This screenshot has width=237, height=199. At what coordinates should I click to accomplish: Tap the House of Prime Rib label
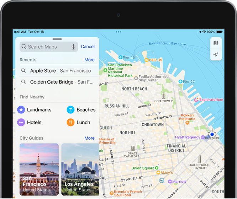click(107, 141)
